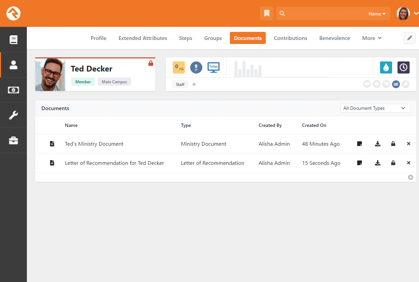Click the 9 yr circle badge

[196, 67]
